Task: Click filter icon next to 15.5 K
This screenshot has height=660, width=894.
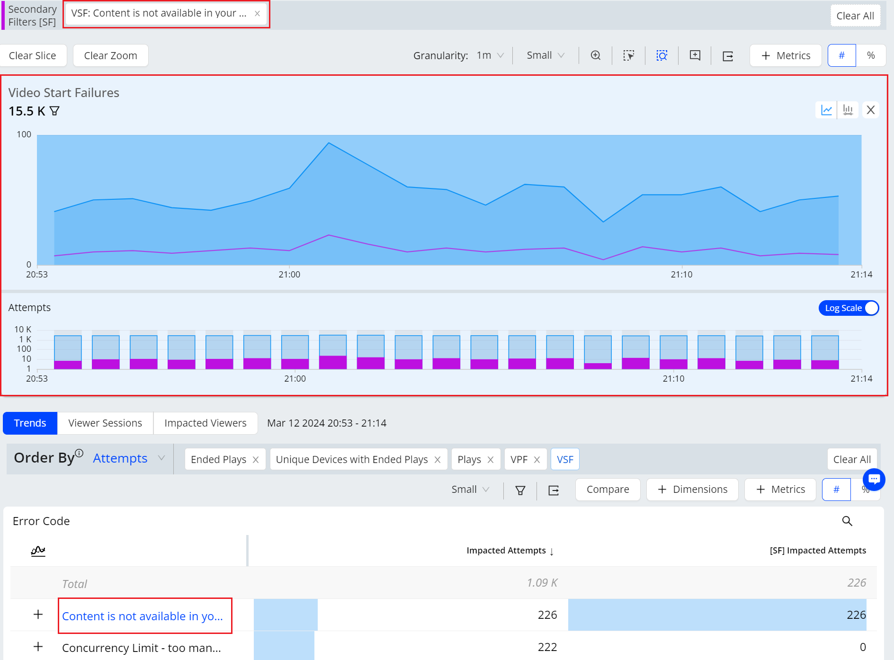Action: (55, 111)
